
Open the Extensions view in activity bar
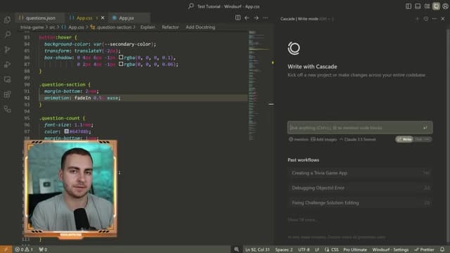[8, 94]
